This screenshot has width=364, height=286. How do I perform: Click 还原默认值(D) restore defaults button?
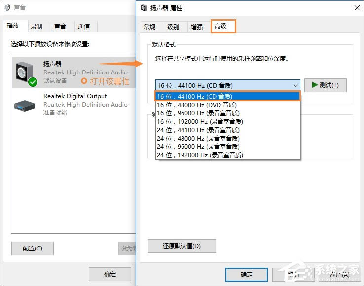pyautogui.click(x=182, y=246)
